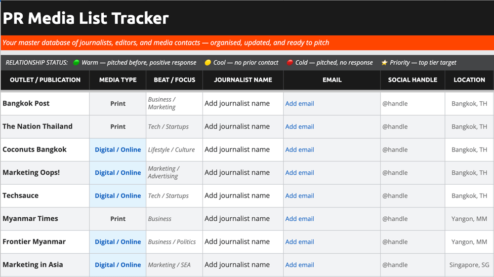Image resolution: width=494 pixels, height=277 pixels.
Task: Select Lifestyle / Culture beat cell
Action: (x=174, y=150)
